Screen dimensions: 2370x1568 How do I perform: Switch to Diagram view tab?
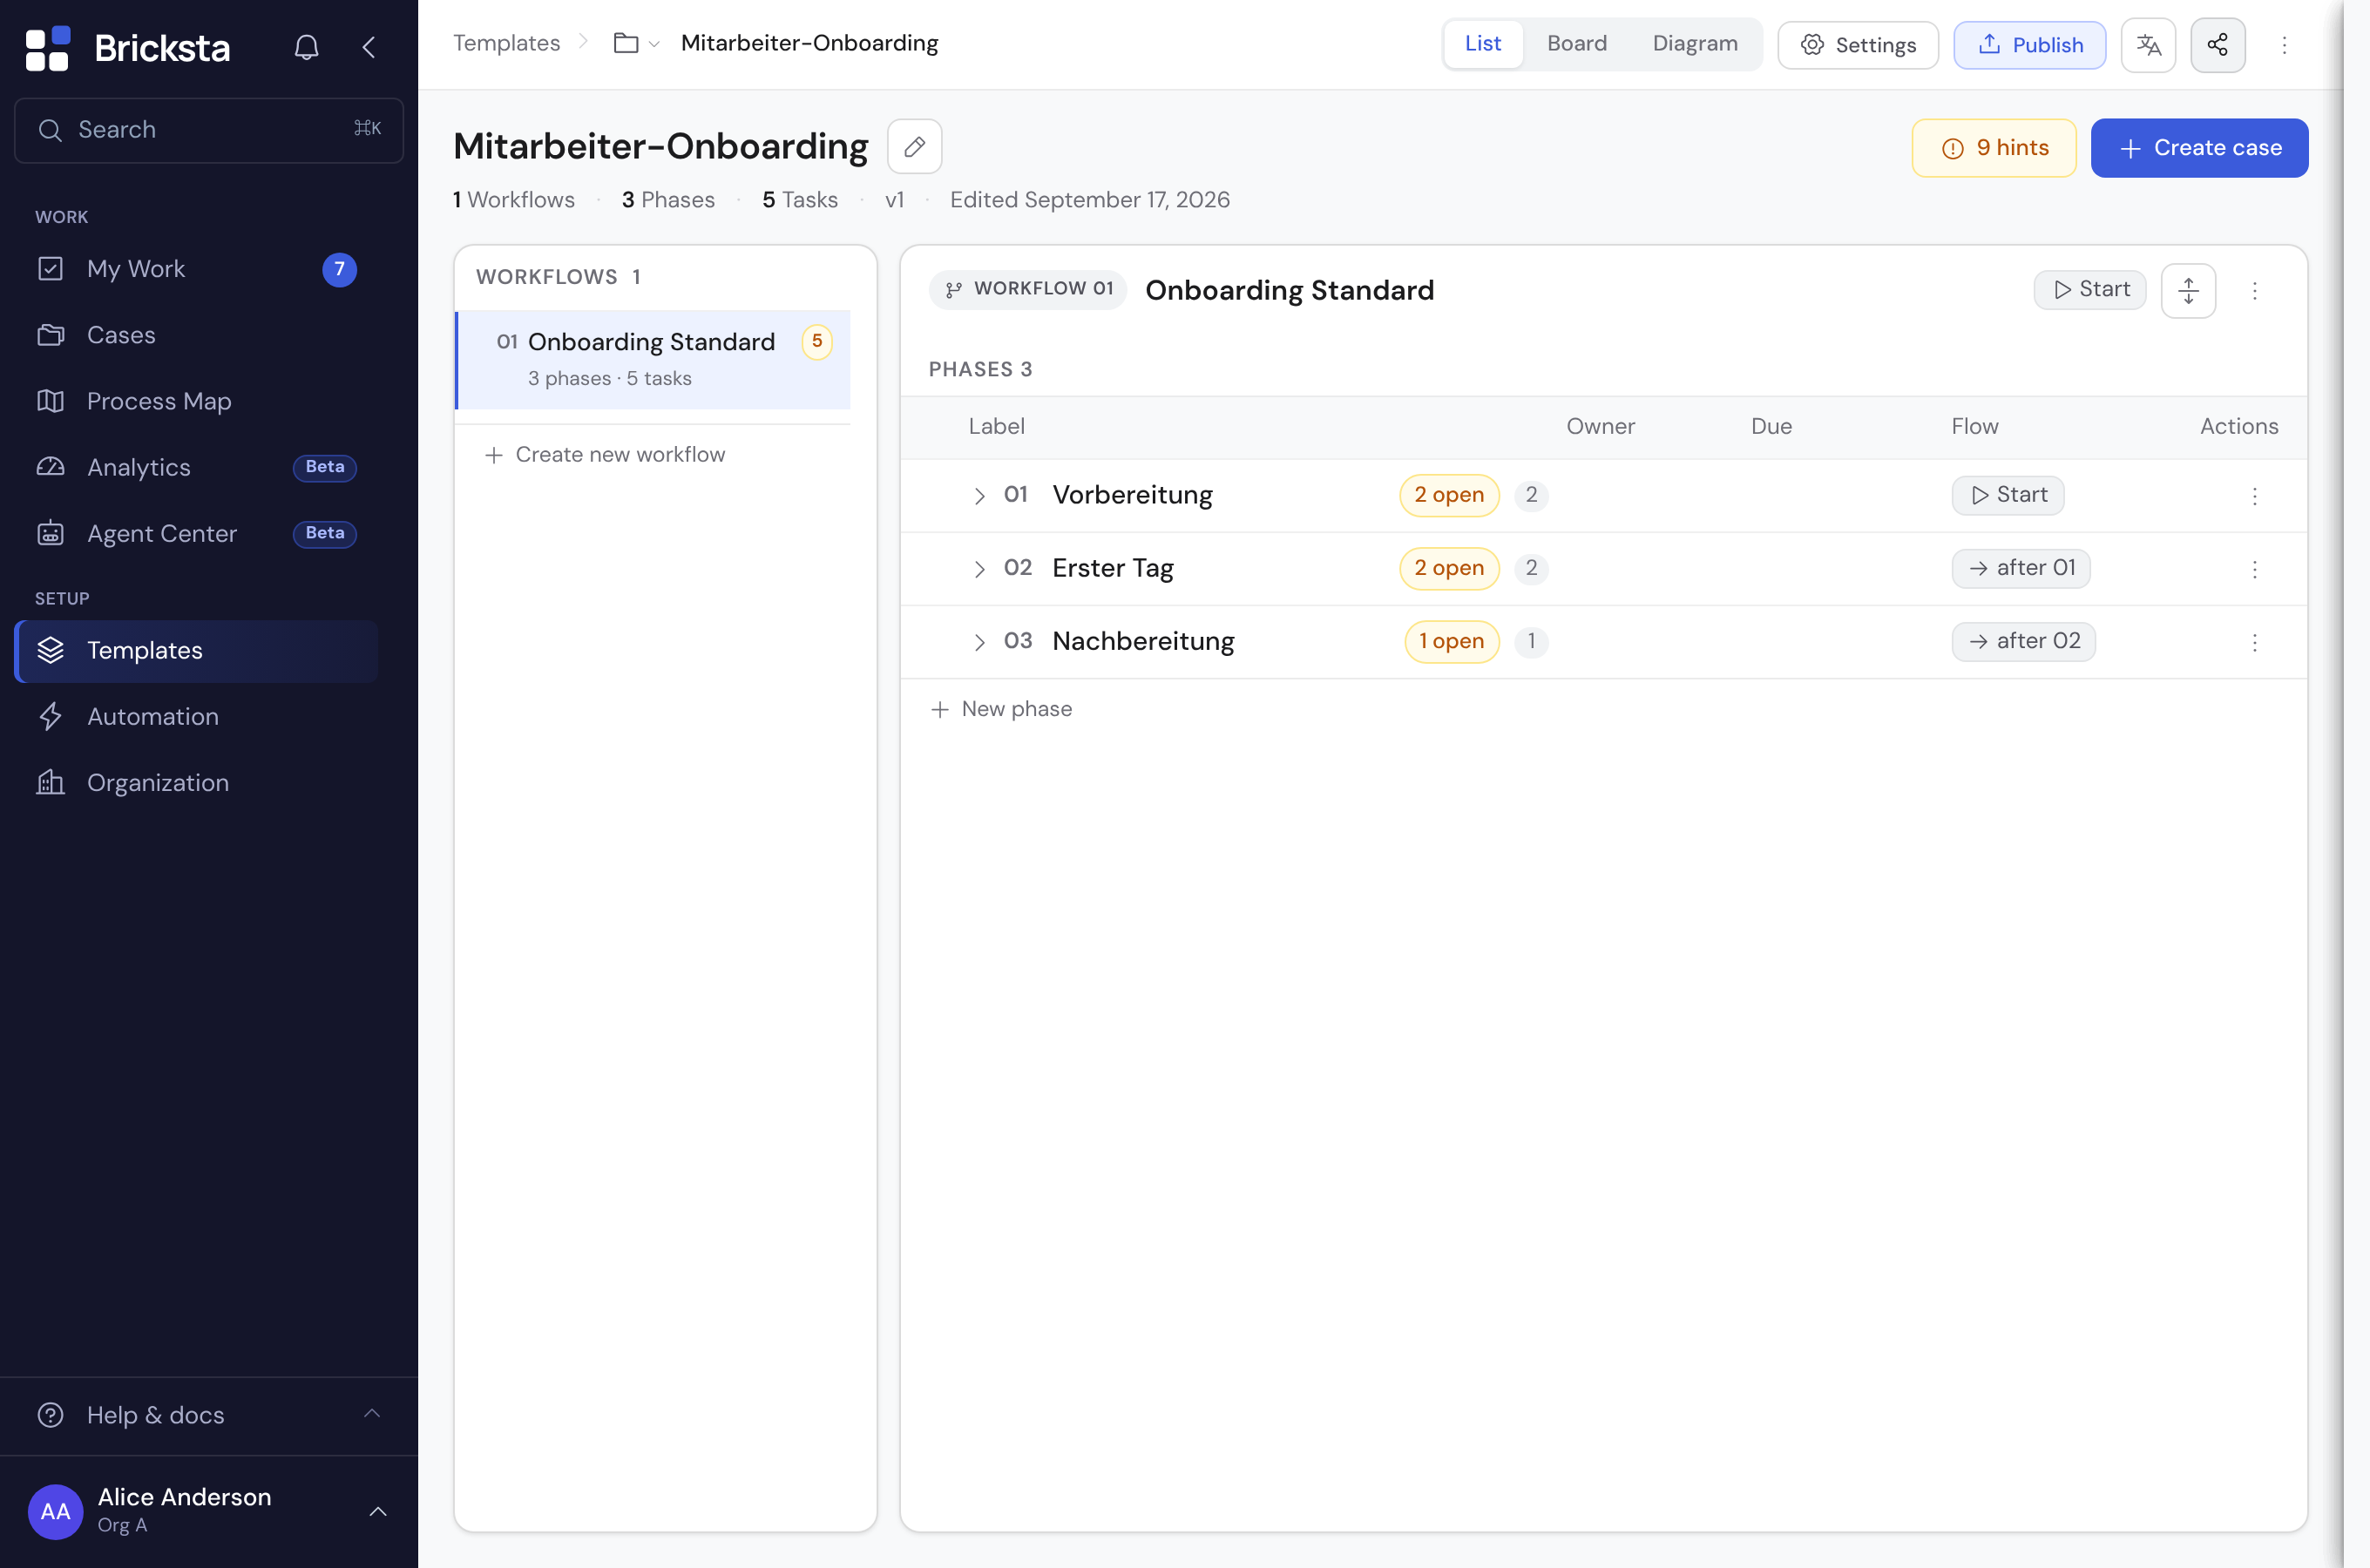1694,44
